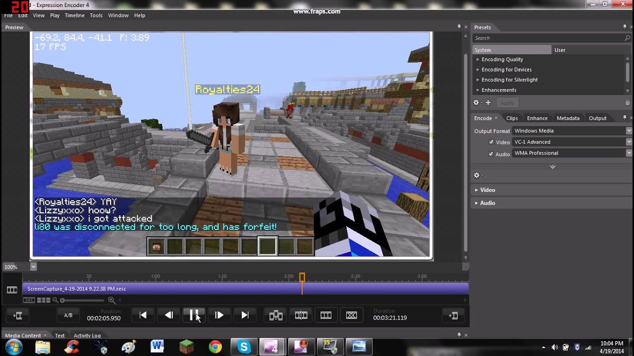The width and height of the screenshot is (634, 356).
Task: Click the filmstrip-with-arrow icon under the timeline track
Action: (x=29, y=300)
